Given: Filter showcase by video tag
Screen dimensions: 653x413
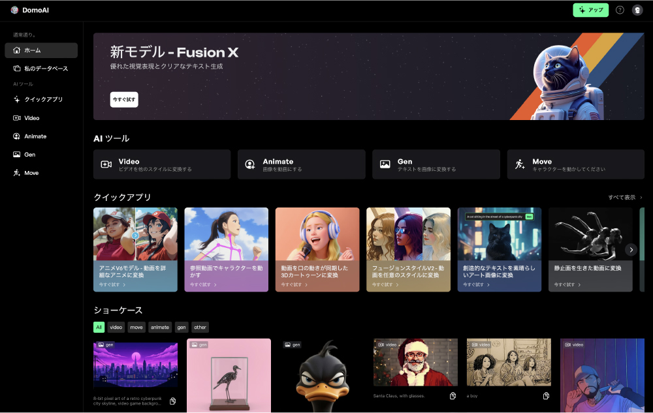Looking at the screenshot, I should click(x=116, y=328).
